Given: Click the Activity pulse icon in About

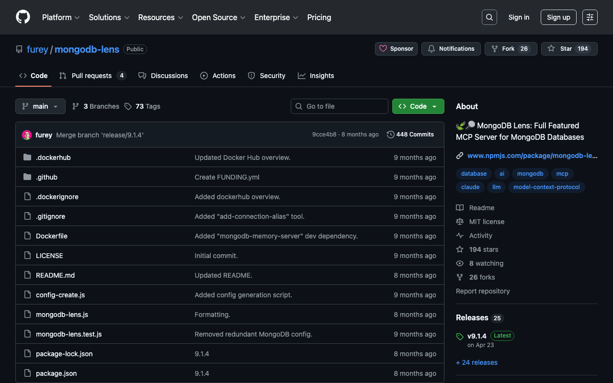Looking at the screenshot, I should pyautogui.click(x=460, y=236).
